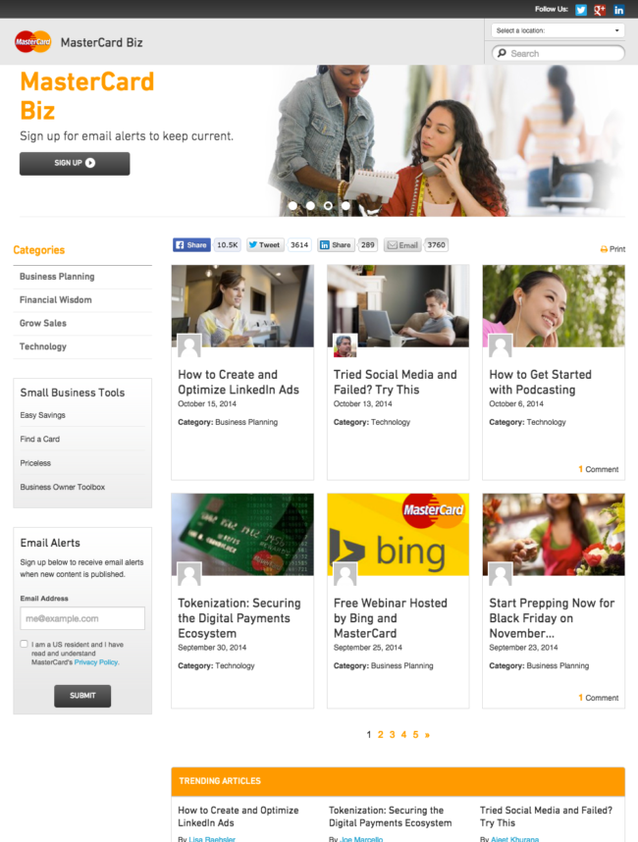This screenshot has height=842, width=638.
Task: Click the MasterCard logo in header
Action: coord(32,42)
